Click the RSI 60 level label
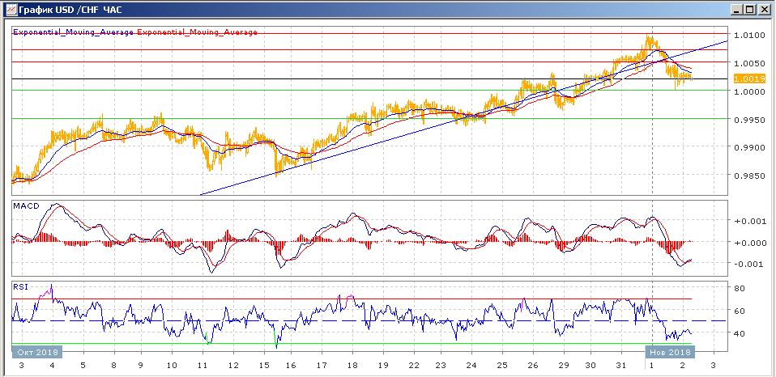The image size is (776, 377). pos(740,311)
